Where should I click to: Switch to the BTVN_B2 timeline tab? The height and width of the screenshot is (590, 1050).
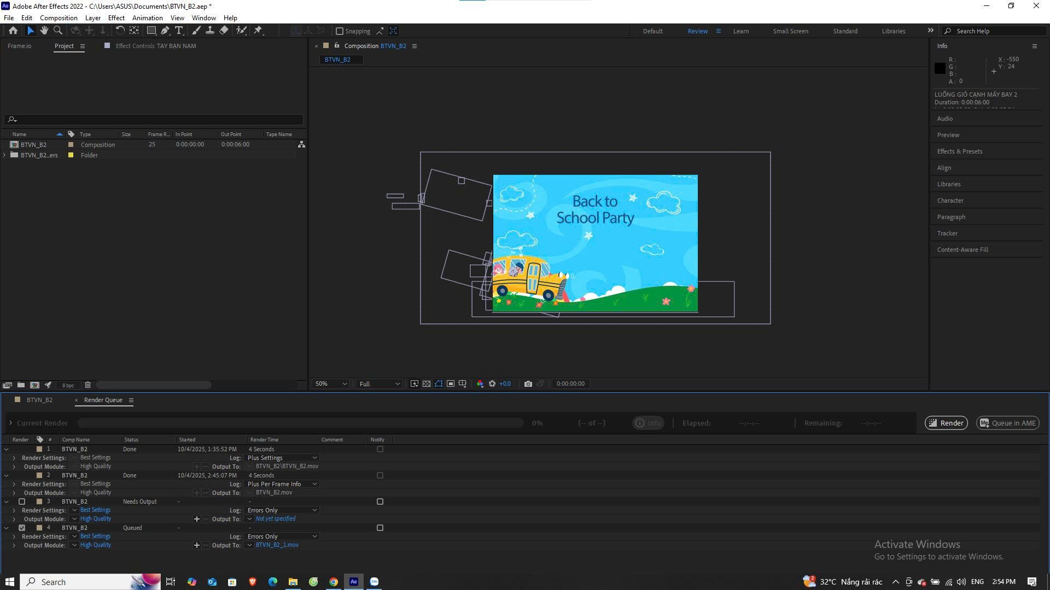pyautogui.click(x=39, y=400)
